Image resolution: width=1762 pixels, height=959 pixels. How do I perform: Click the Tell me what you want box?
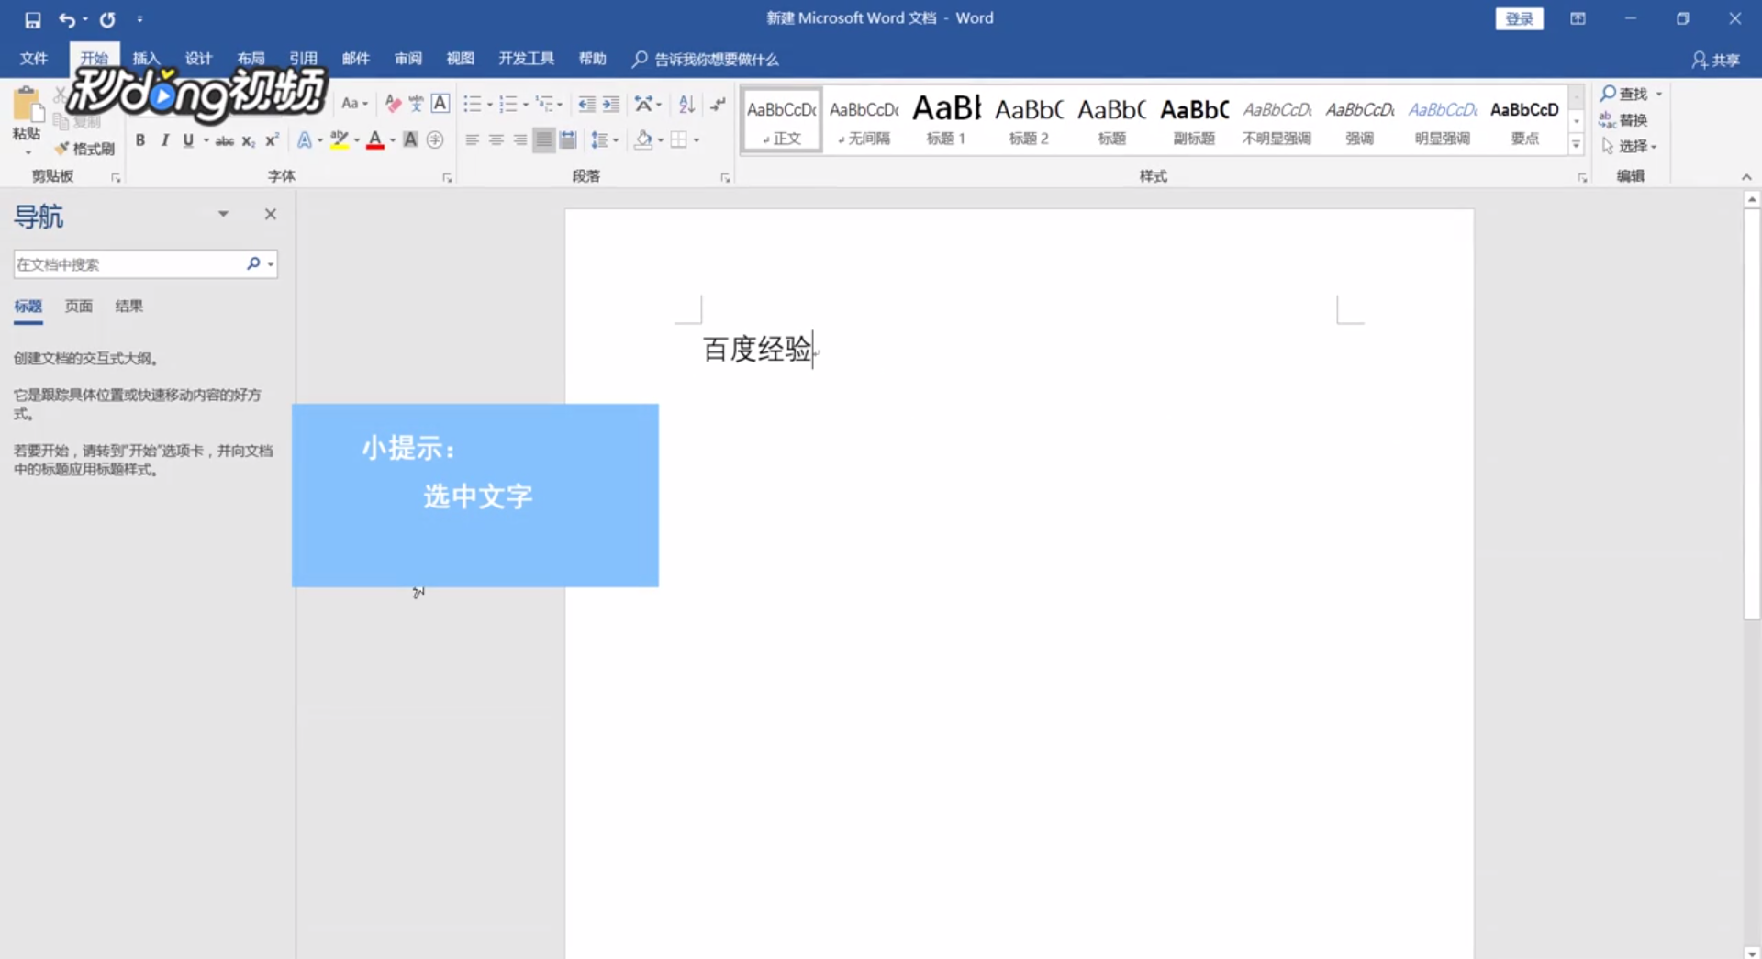point(707,60)
